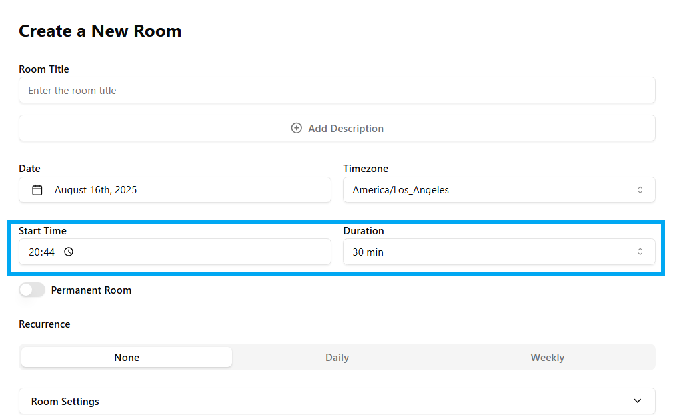677x415 pixels.
Task: Switch recurrence to Daily
Action: pyautogui.click(x=337, y=358)
